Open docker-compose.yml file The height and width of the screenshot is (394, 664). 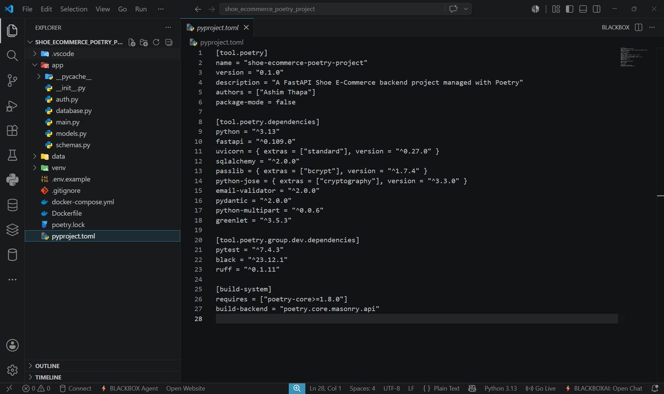(x=83, y=202)
